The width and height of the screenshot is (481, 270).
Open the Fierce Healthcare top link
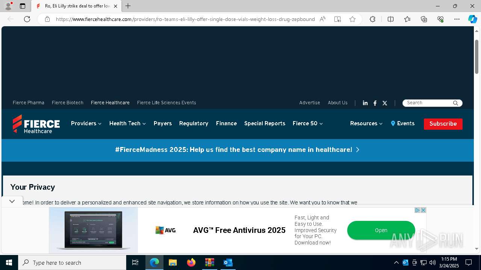pos(110,103)
